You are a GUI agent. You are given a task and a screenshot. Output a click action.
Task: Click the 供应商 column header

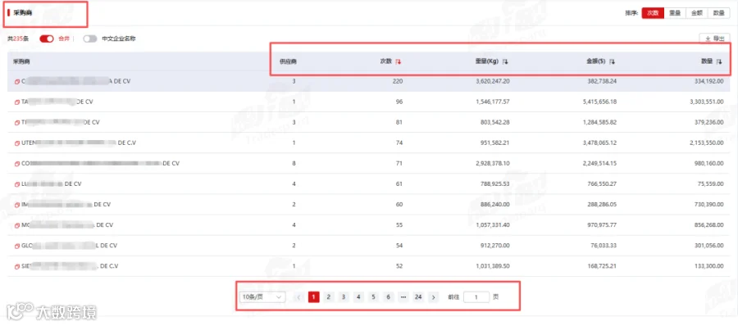288,61
